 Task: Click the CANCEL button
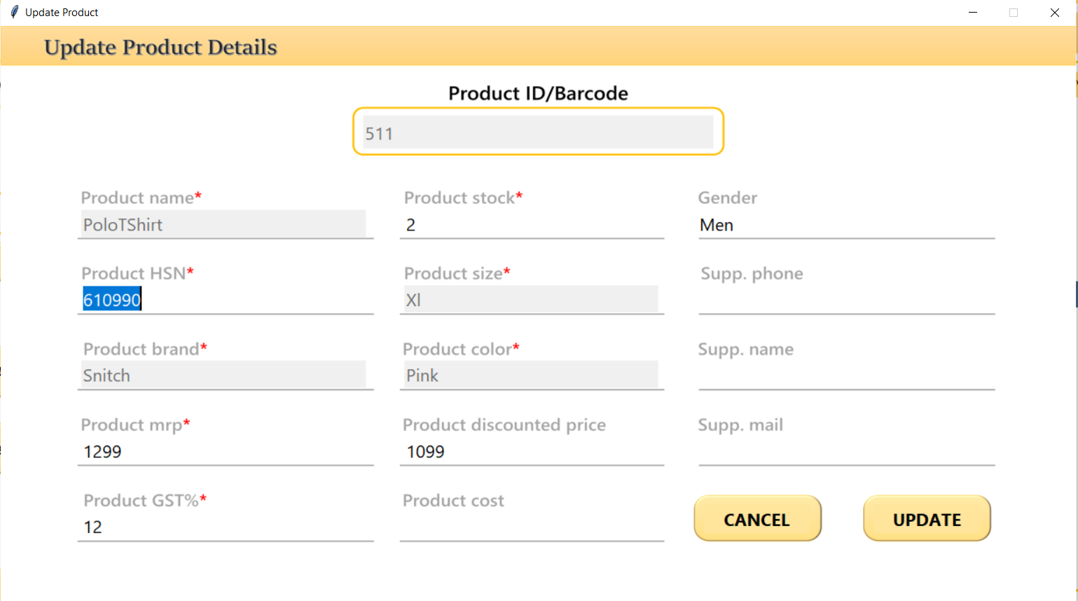click(757, 518)
